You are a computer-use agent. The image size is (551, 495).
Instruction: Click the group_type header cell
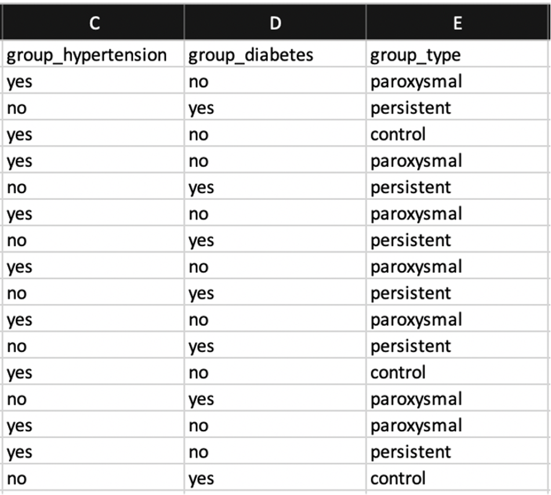457,55
